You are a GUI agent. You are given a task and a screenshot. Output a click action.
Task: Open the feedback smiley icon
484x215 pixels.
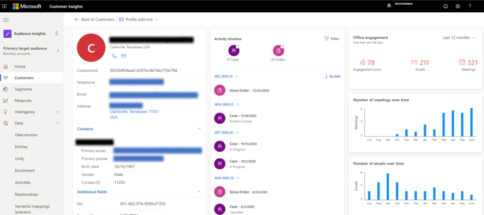click(445, 6)
